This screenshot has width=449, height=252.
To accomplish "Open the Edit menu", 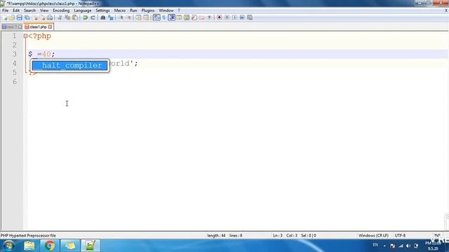I will pos(16,10).
